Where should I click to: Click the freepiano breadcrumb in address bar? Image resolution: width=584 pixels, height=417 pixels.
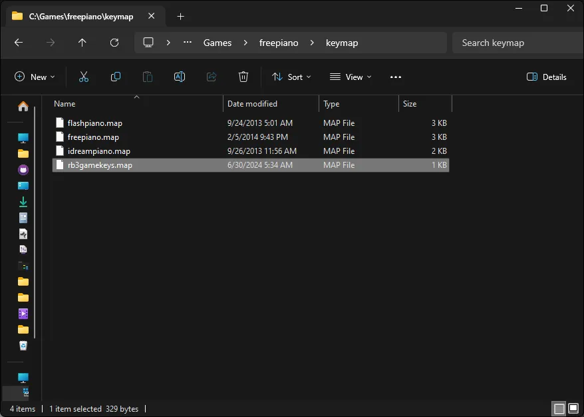coord(279,43)
